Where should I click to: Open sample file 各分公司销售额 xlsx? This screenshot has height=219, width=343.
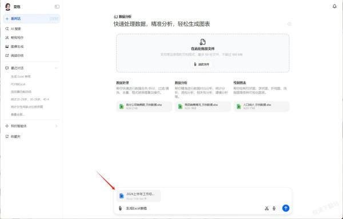pos(144,106)
